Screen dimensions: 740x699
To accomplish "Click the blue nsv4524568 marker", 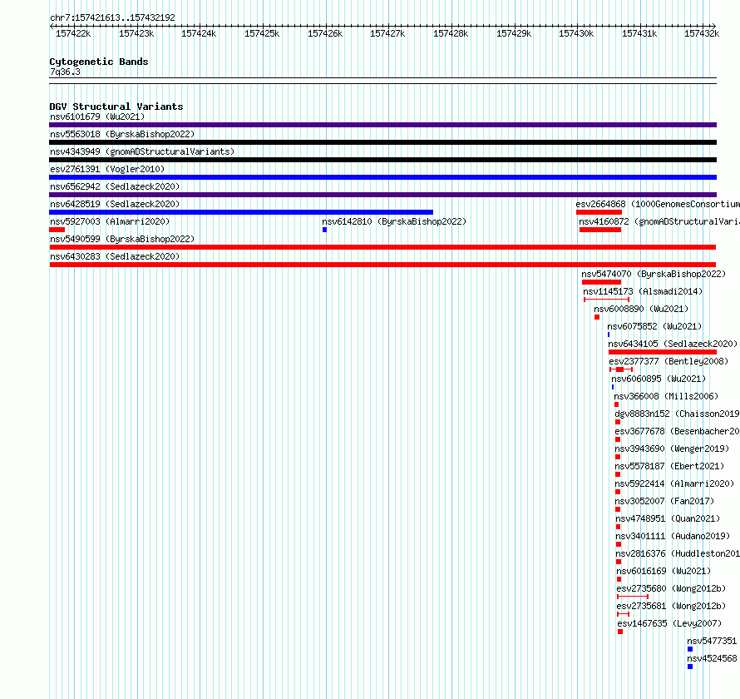I will click(690, 667).
